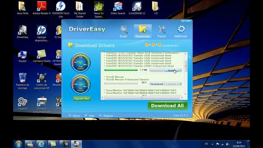
Task: Select the Download tab in DriverEasy
Action: click(x=143, y=31)
